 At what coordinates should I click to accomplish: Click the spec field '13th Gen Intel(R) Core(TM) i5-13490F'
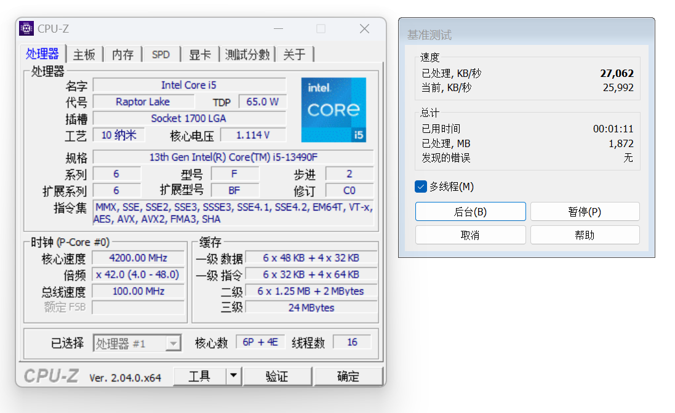point(233,157)
